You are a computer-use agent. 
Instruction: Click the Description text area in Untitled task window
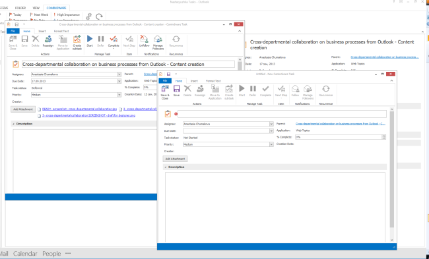click(275, 207)
